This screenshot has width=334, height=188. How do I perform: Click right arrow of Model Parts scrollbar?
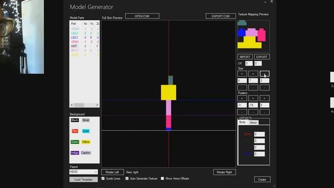(97, 105)
